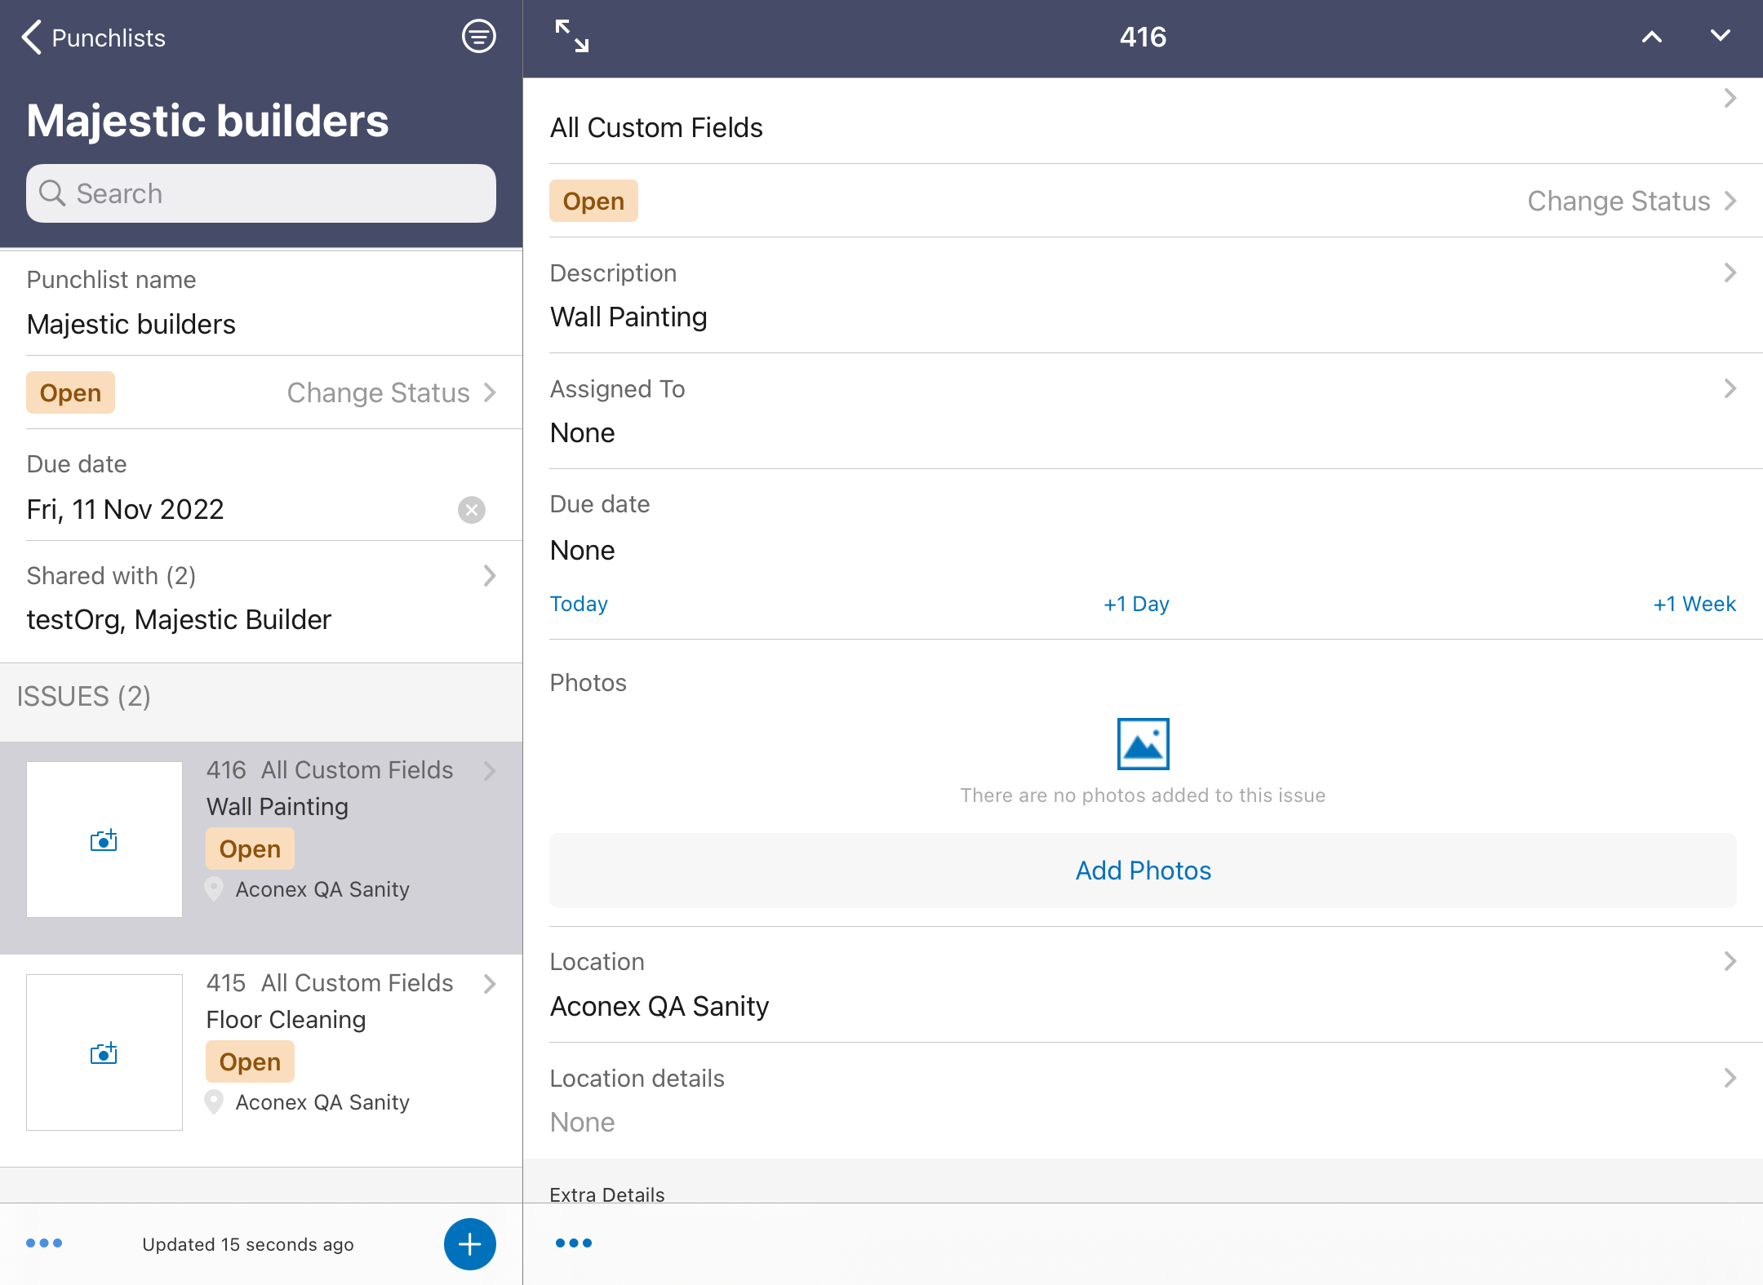Screen dimensions: 1763x1285
Task: Click testOrg, Majestic Builder text
Action: [x=179, y=620]
